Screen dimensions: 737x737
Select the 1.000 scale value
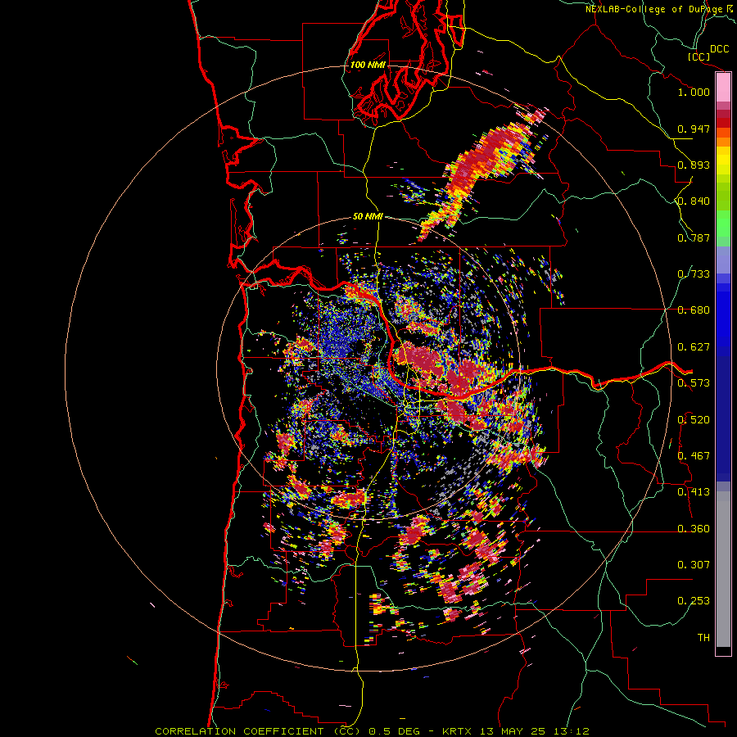pyautogui.click(x=694, y=92)
